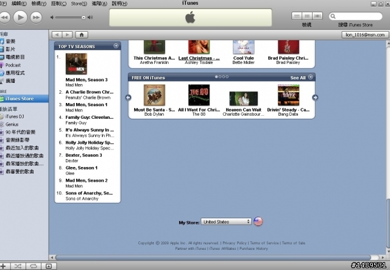Click the United States flag icon

click(x=258, y=221)
